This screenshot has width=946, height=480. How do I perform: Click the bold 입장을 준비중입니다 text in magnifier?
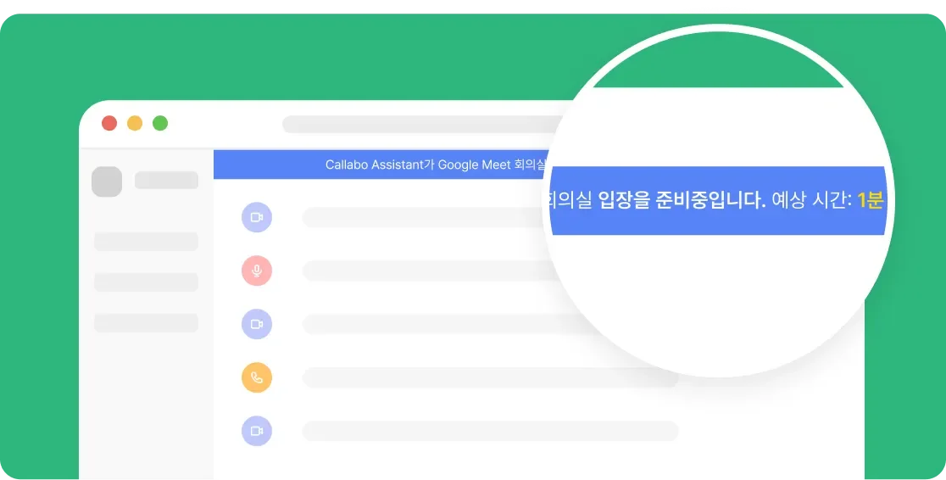(x=682, y=201)
